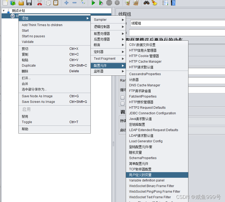Choose Duplicate in context menu

pyautogui.click(x=54, y=66)
